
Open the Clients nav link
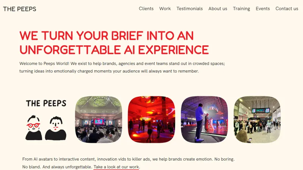click(x=146, y=9)
